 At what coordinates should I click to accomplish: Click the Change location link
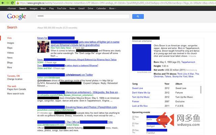tap(15, 79)
